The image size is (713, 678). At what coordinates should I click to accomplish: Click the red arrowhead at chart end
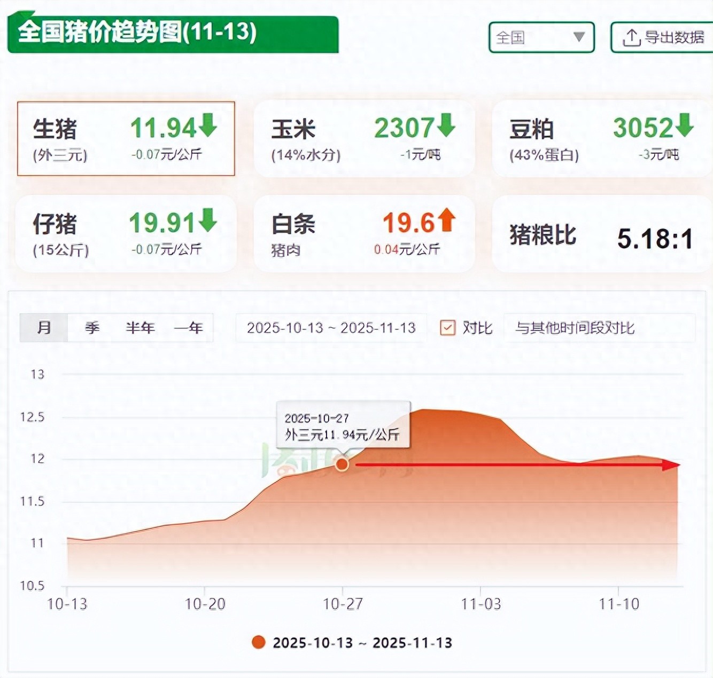(x=671, y=464)
